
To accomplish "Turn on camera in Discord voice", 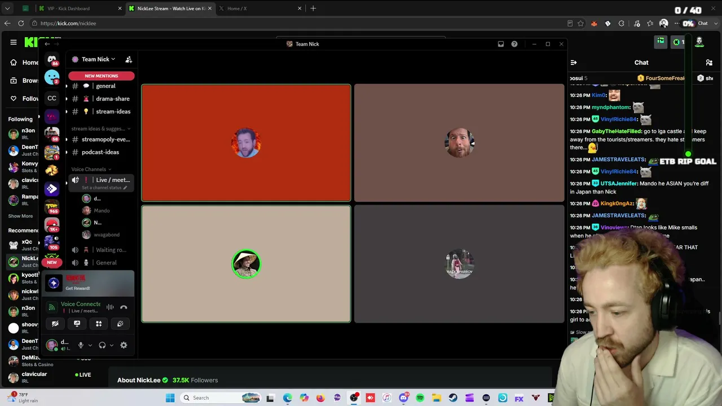I will 55,324.
